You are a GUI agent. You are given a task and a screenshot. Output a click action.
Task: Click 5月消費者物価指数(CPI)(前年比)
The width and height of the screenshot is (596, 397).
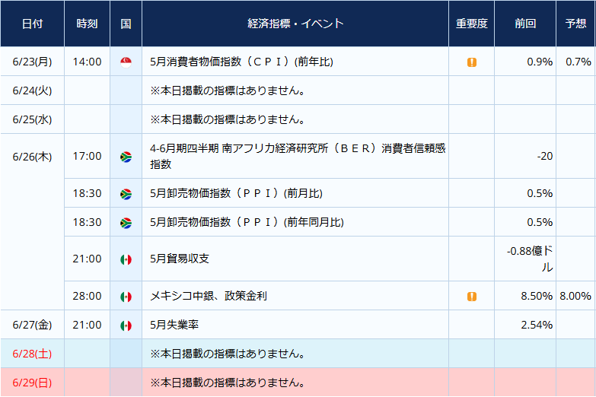242,62
